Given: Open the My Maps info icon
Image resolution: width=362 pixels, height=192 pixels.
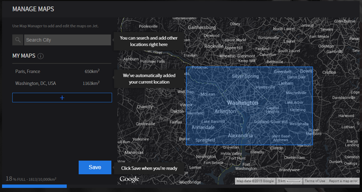Looking at the screenshot, I should point(40,56).
